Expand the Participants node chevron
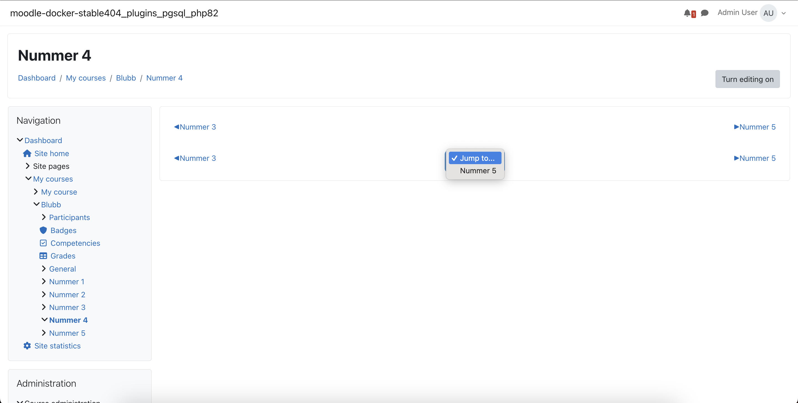The width and height of the screenshot is (798, 403). [x=44, y=217]
